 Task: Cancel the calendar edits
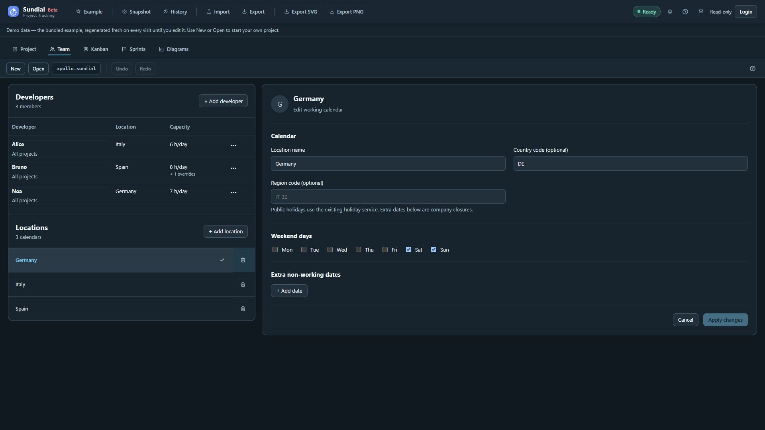[x=685, y=320]
